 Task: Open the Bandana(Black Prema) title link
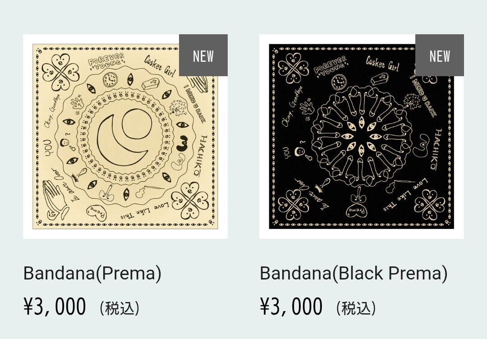[354, 274]
